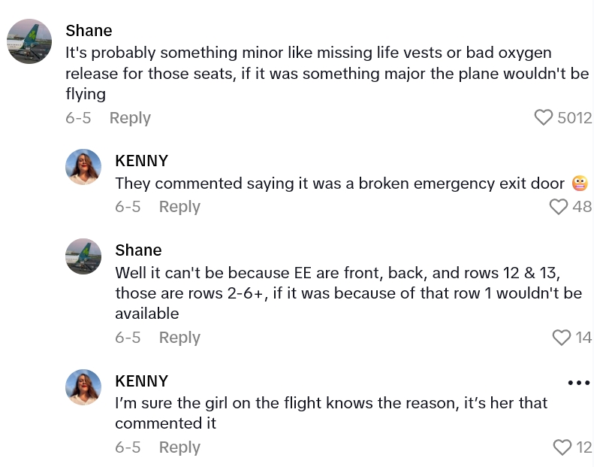Screen dimensions: 594x467
Task: Open three-dot options on KENNY's last reply
Action: (579, 383)
